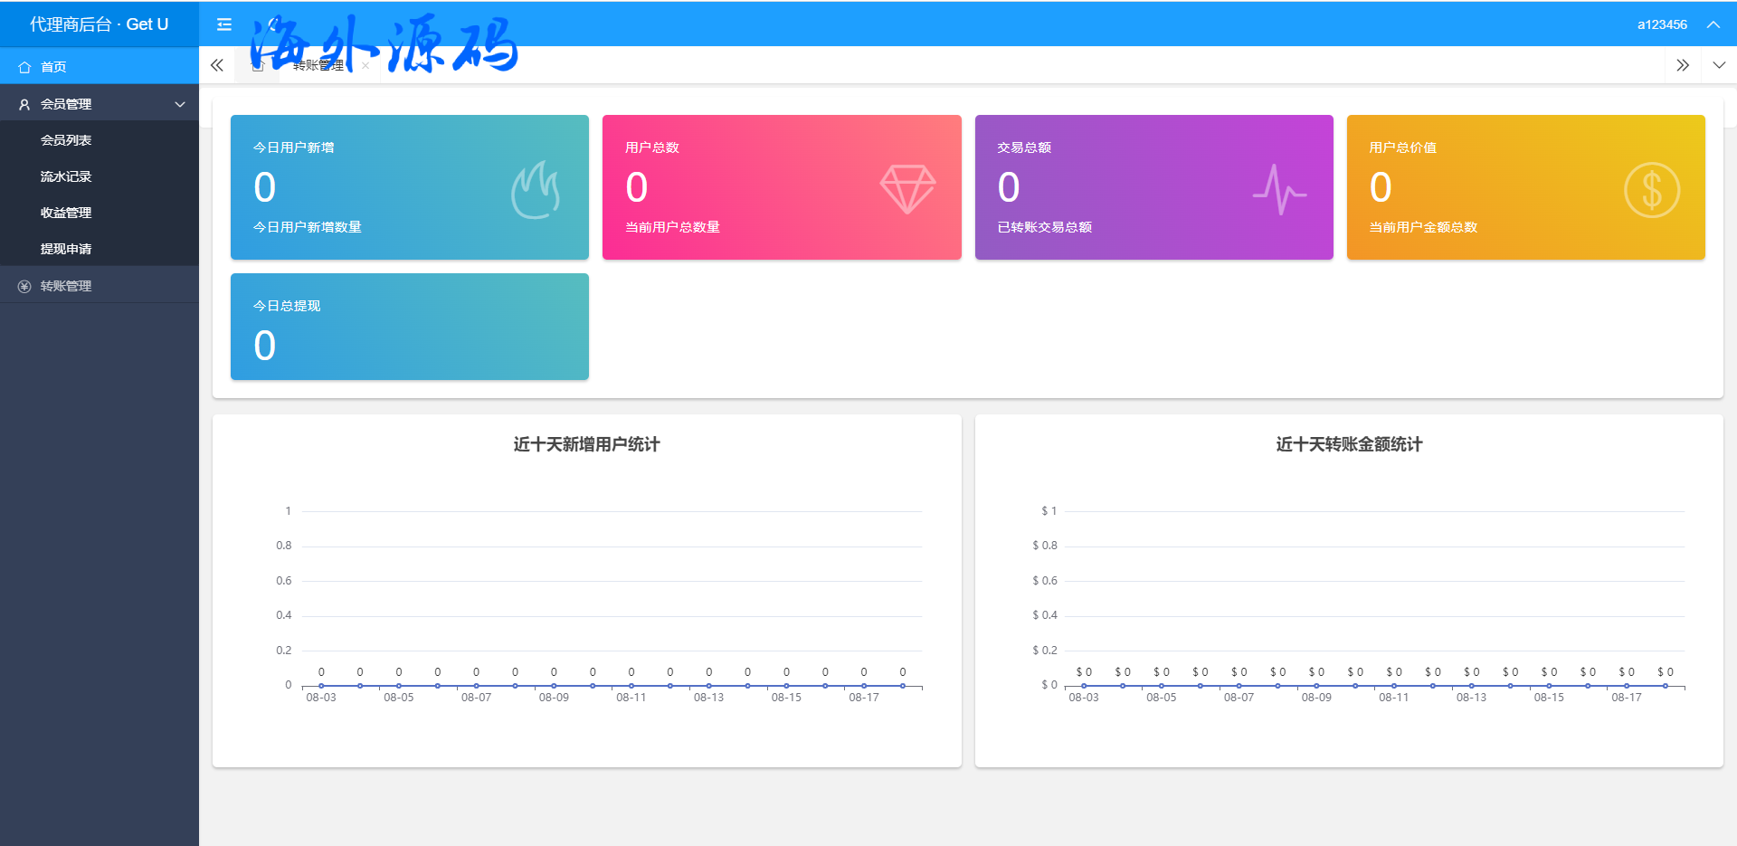The image size is (1737, 846).
Task: Switch to the 转账管理 tab
Action: [318, 65]
